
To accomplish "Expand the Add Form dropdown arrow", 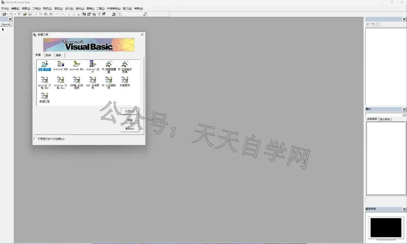I will click(15, 14).
